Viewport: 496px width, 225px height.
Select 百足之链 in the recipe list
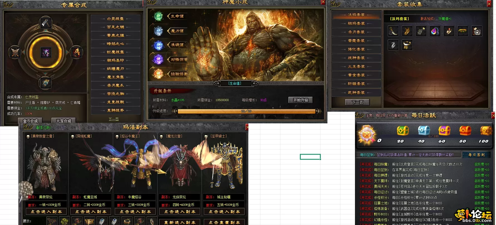115,27
